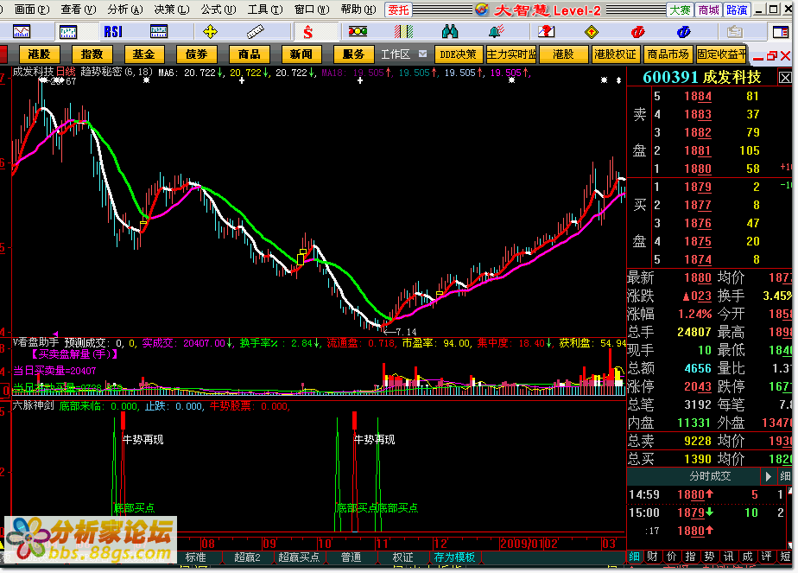Open the 固定收益 workspace button
This screenshot has width=798, height=573.
pos(721,54)
